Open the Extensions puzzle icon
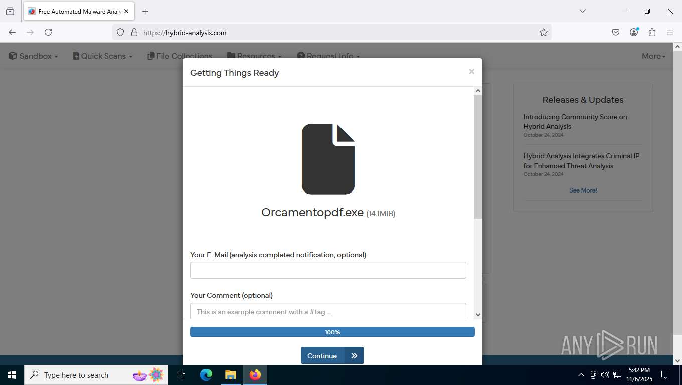682x385 pixels. (x=652, y=32)
